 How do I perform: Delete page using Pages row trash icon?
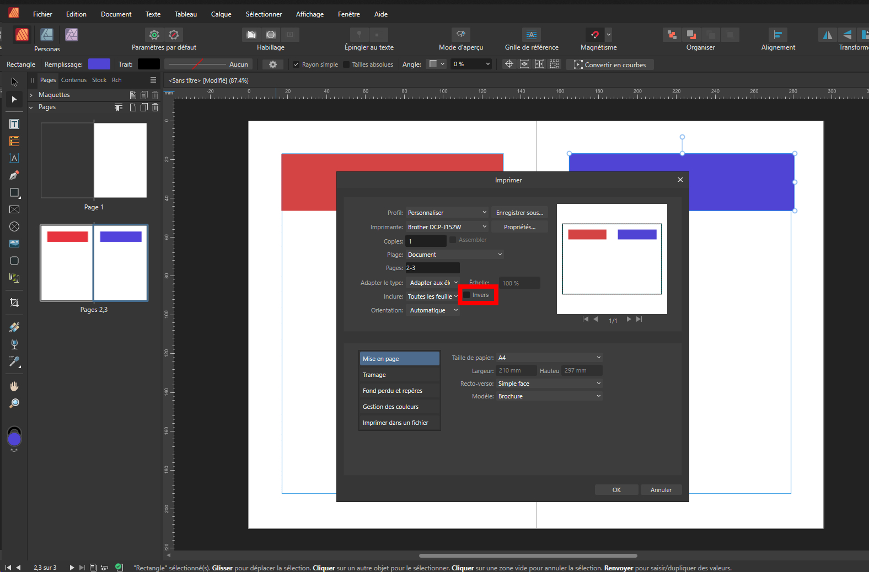[155, 107]
